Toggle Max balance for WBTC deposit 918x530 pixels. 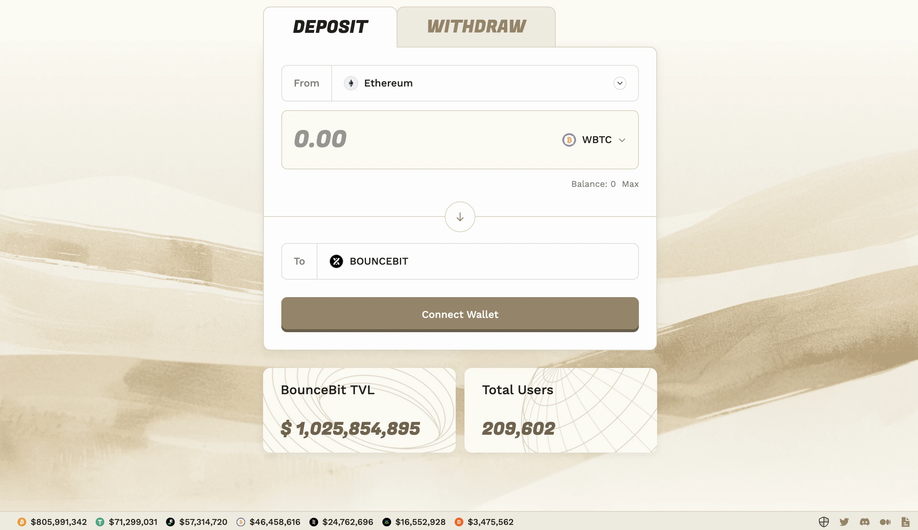629,184
